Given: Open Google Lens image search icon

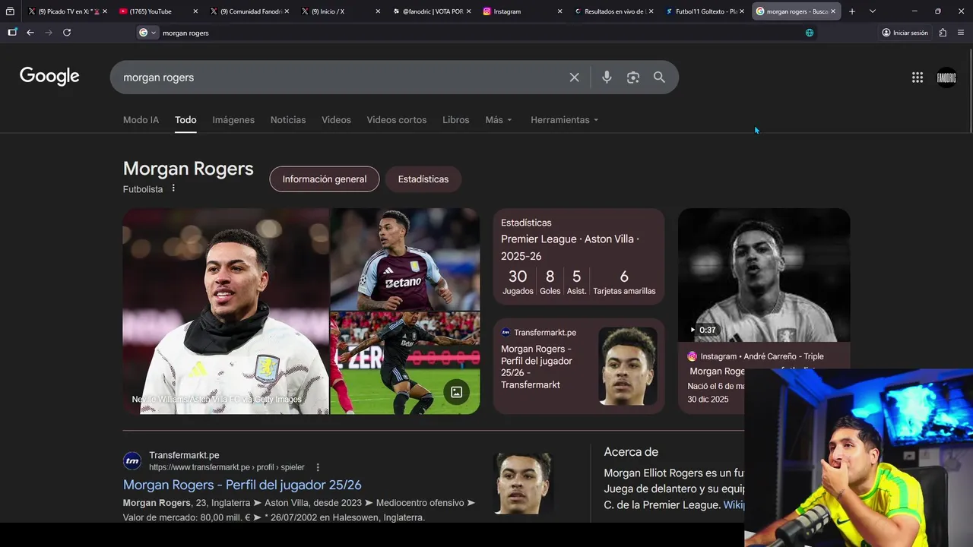Looking at the screenshot, I should 633,77.
